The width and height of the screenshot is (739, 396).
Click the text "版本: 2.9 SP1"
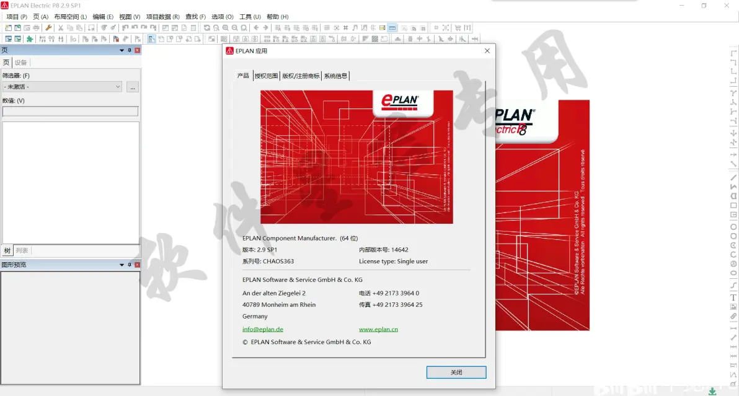260,250
